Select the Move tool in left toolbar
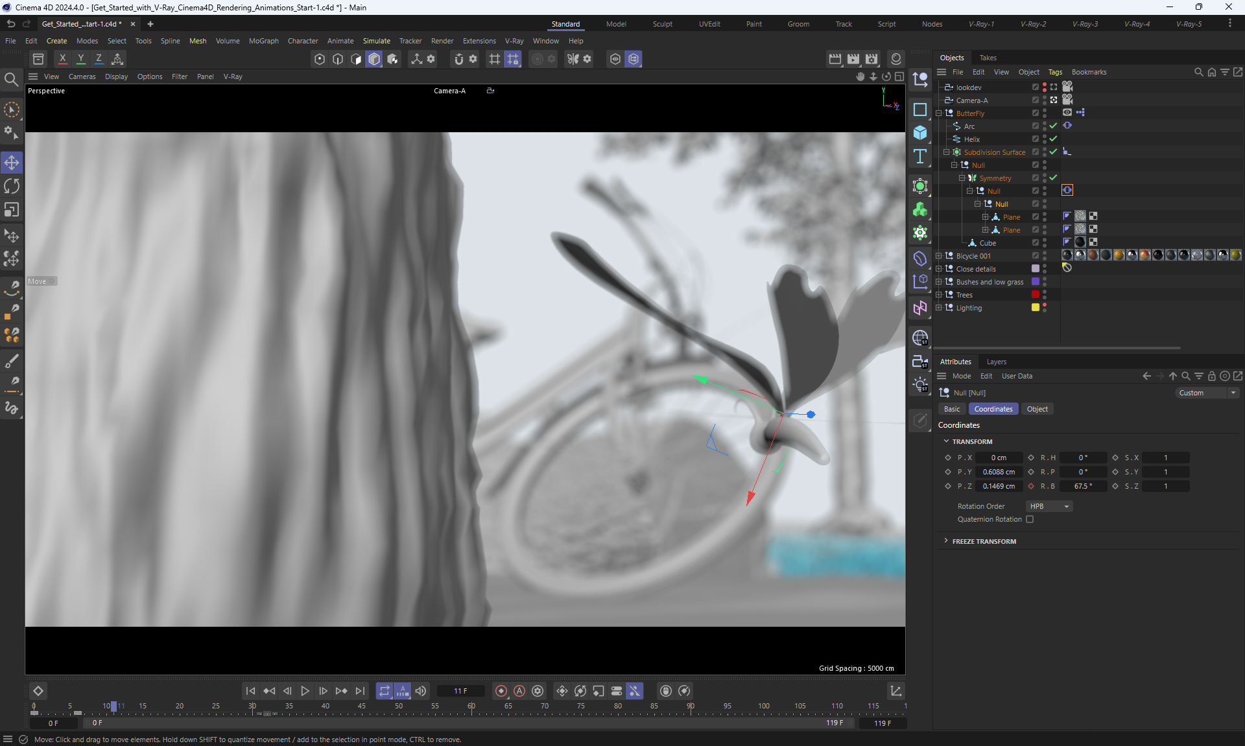1245x746 pixels. pyautogui.click(x=12, y=163)
